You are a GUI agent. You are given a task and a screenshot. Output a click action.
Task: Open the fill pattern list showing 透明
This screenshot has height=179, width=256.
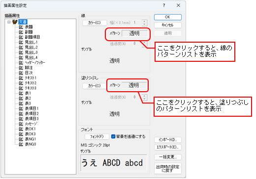(x=134, y=85)
